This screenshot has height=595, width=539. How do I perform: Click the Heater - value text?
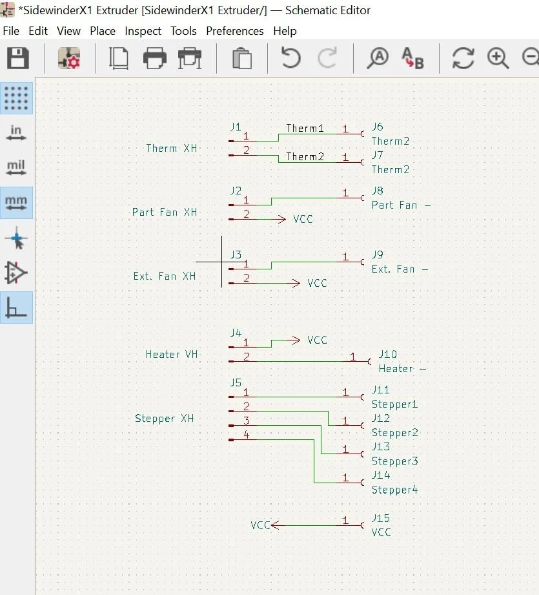point(403,368)
